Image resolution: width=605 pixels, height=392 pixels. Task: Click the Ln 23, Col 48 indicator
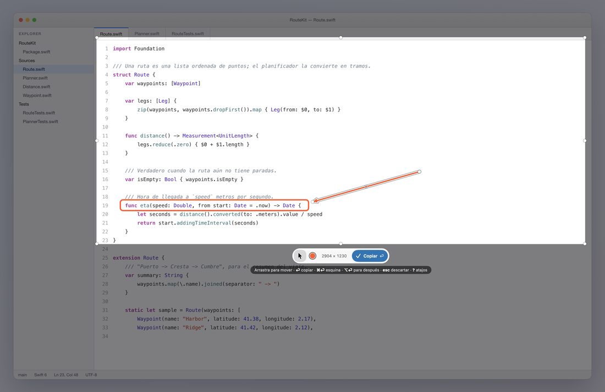(x=66, y=374)
